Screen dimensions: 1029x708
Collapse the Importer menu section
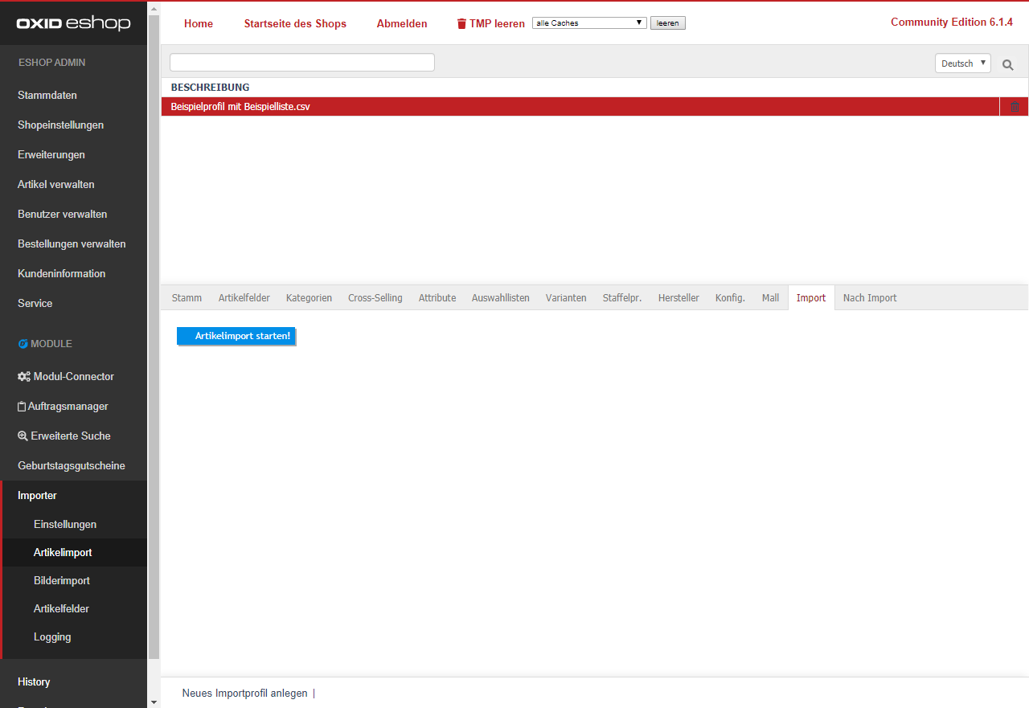coord(37,495)
